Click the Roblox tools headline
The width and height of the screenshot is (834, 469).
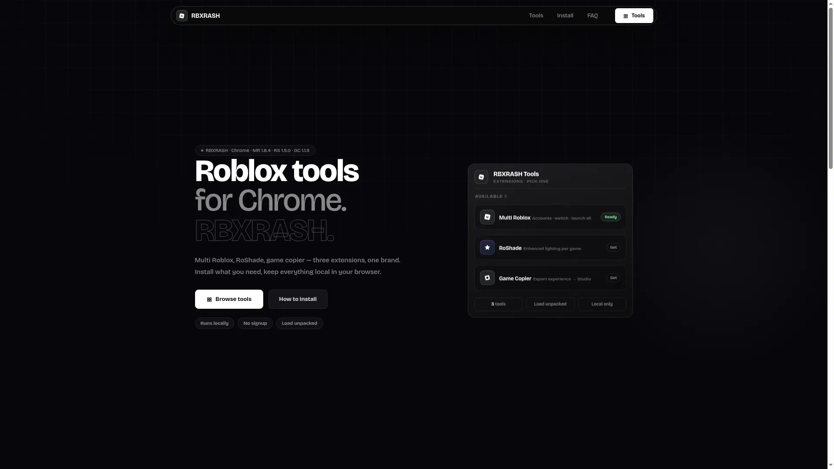coord(276,171)
